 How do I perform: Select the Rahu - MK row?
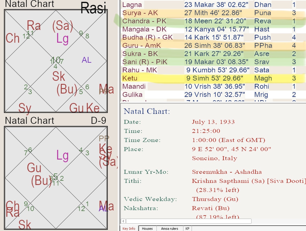213,70
